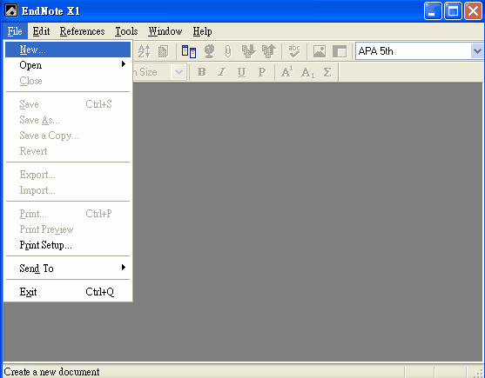Click the Revert menu entry
The image size is (485, 378).
click(x=68, y=151)
